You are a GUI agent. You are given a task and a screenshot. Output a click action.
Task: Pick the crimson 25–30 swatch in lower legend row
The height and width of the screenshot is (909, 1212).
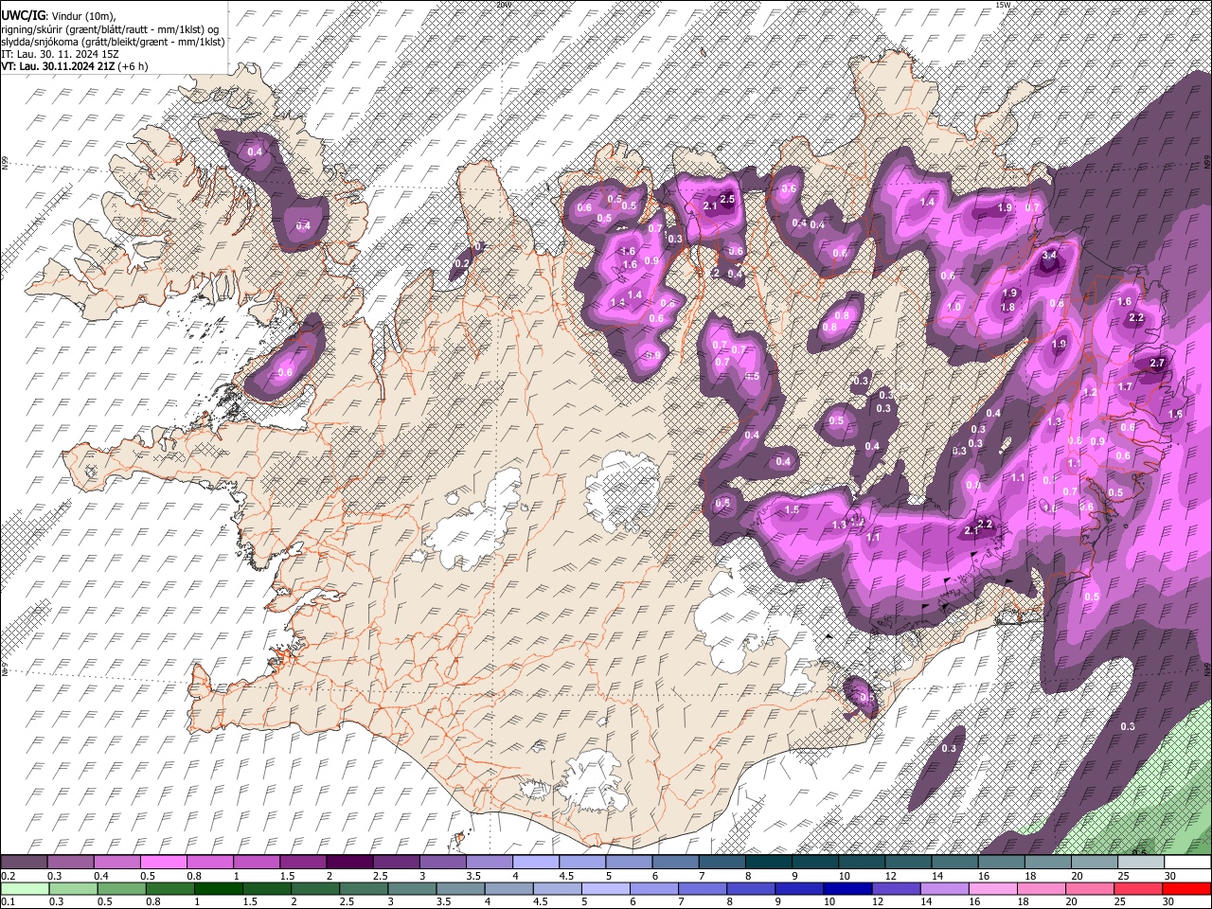[1139, 888]
